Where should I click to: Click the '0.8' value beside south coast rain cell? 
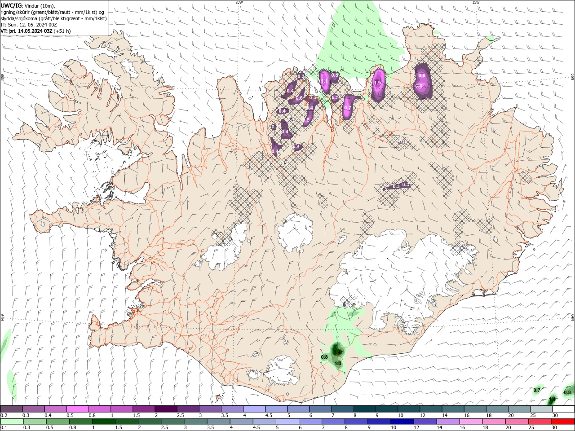[324, 357]
